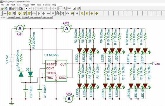Open the View menu
Image resolution: width=165 pixels, height=106 pixels.
(19, 5)
